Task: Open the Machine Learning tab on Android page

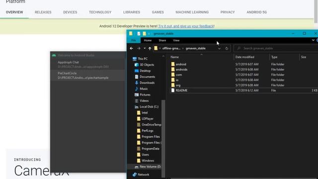Action: point(192,12)
